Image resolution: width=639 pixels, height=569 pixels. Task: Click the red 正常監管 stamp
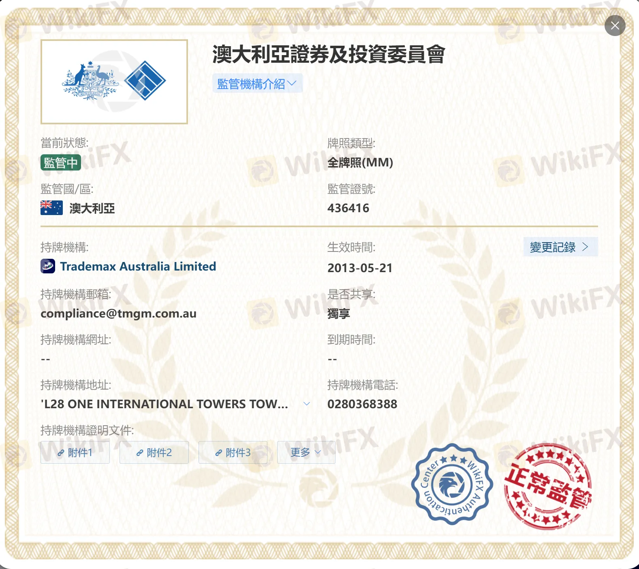(x=548, y=487)
